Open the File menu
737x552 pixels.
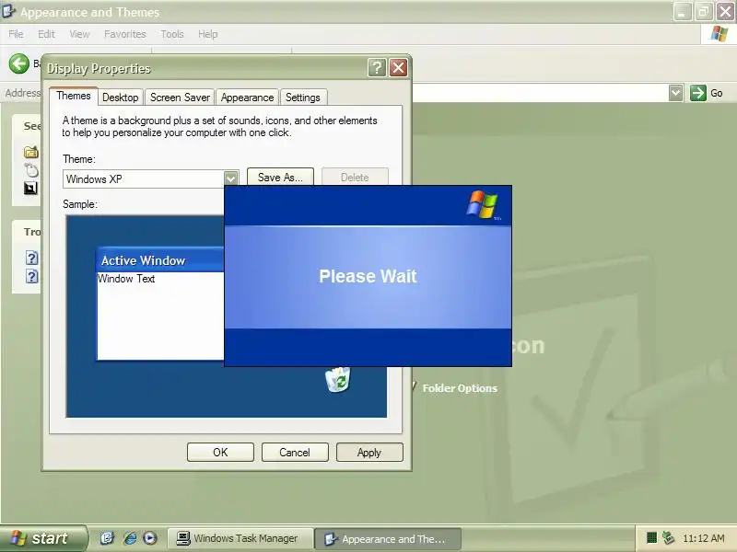(x=16, y=34)
